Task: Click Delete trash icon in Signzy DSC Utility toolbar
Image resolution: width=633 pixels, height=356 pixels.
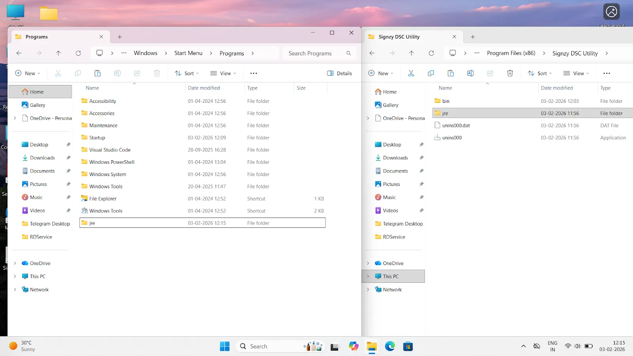Action: 510,73
